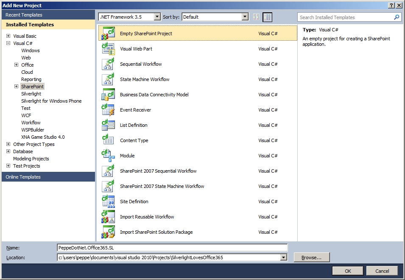Collapse the Visual C# tree node
Viewport: 405px width, 280px height.
click(8, 43)
